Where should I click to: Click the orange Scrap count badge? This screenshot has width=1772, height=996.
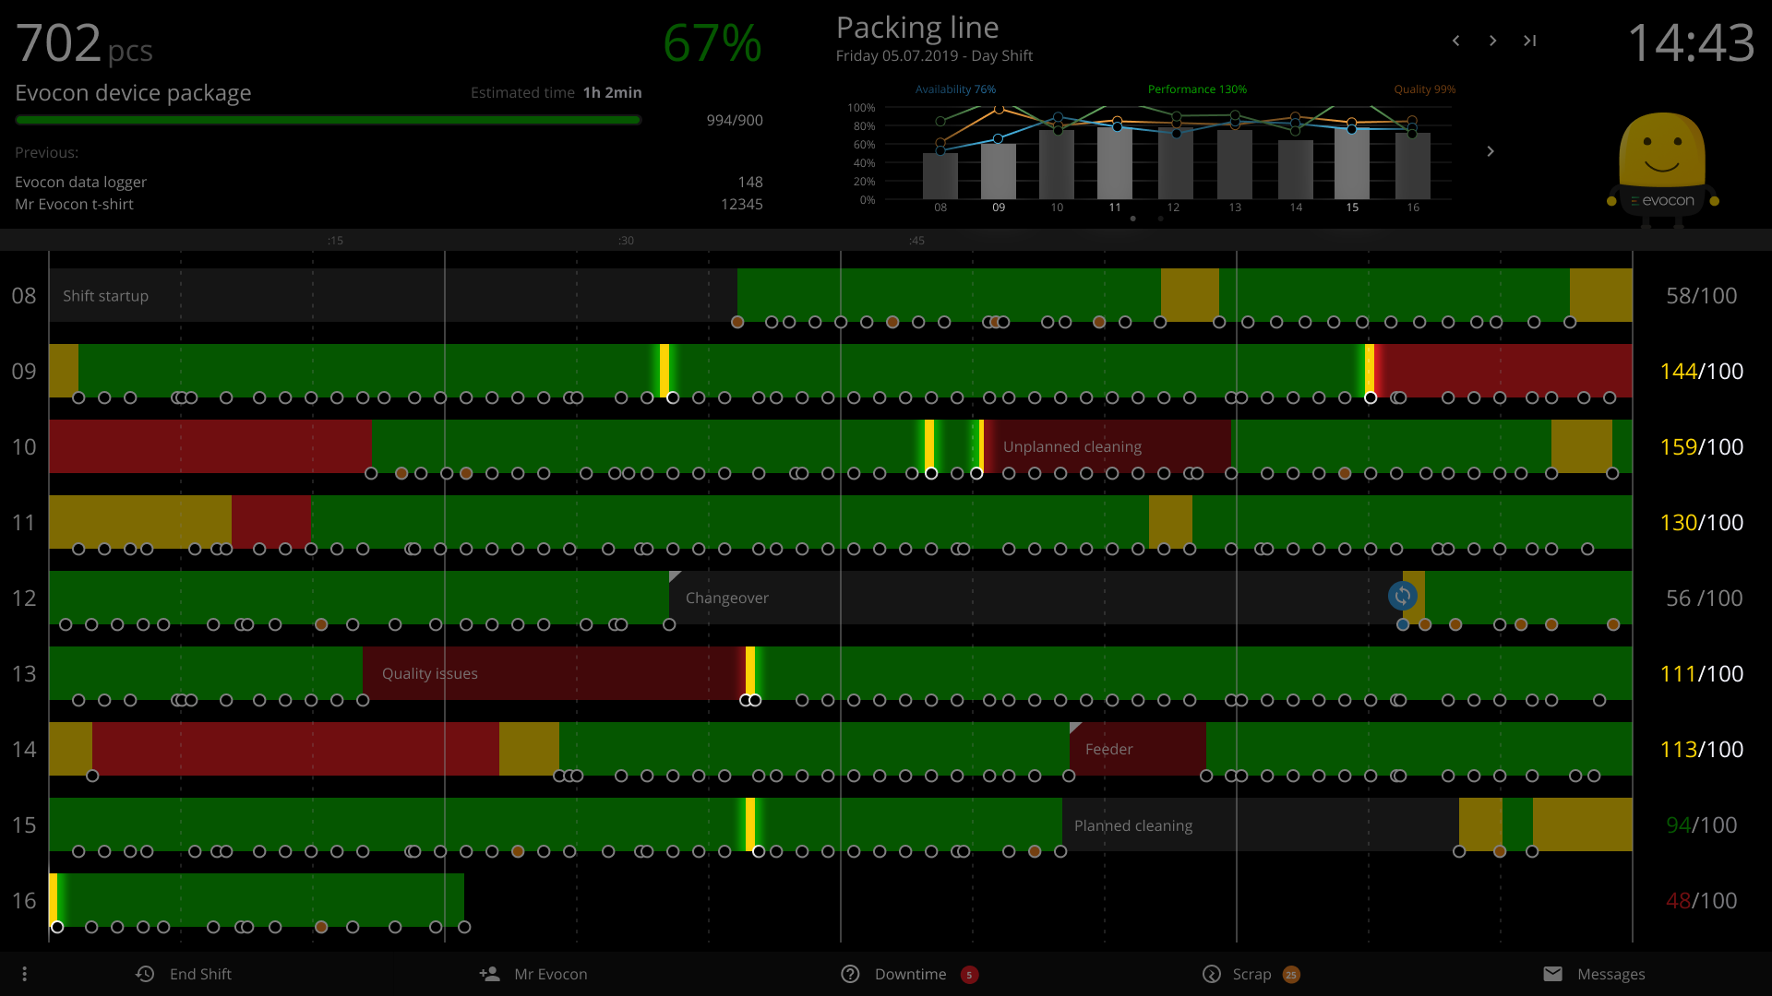[x=1291, y=975]
